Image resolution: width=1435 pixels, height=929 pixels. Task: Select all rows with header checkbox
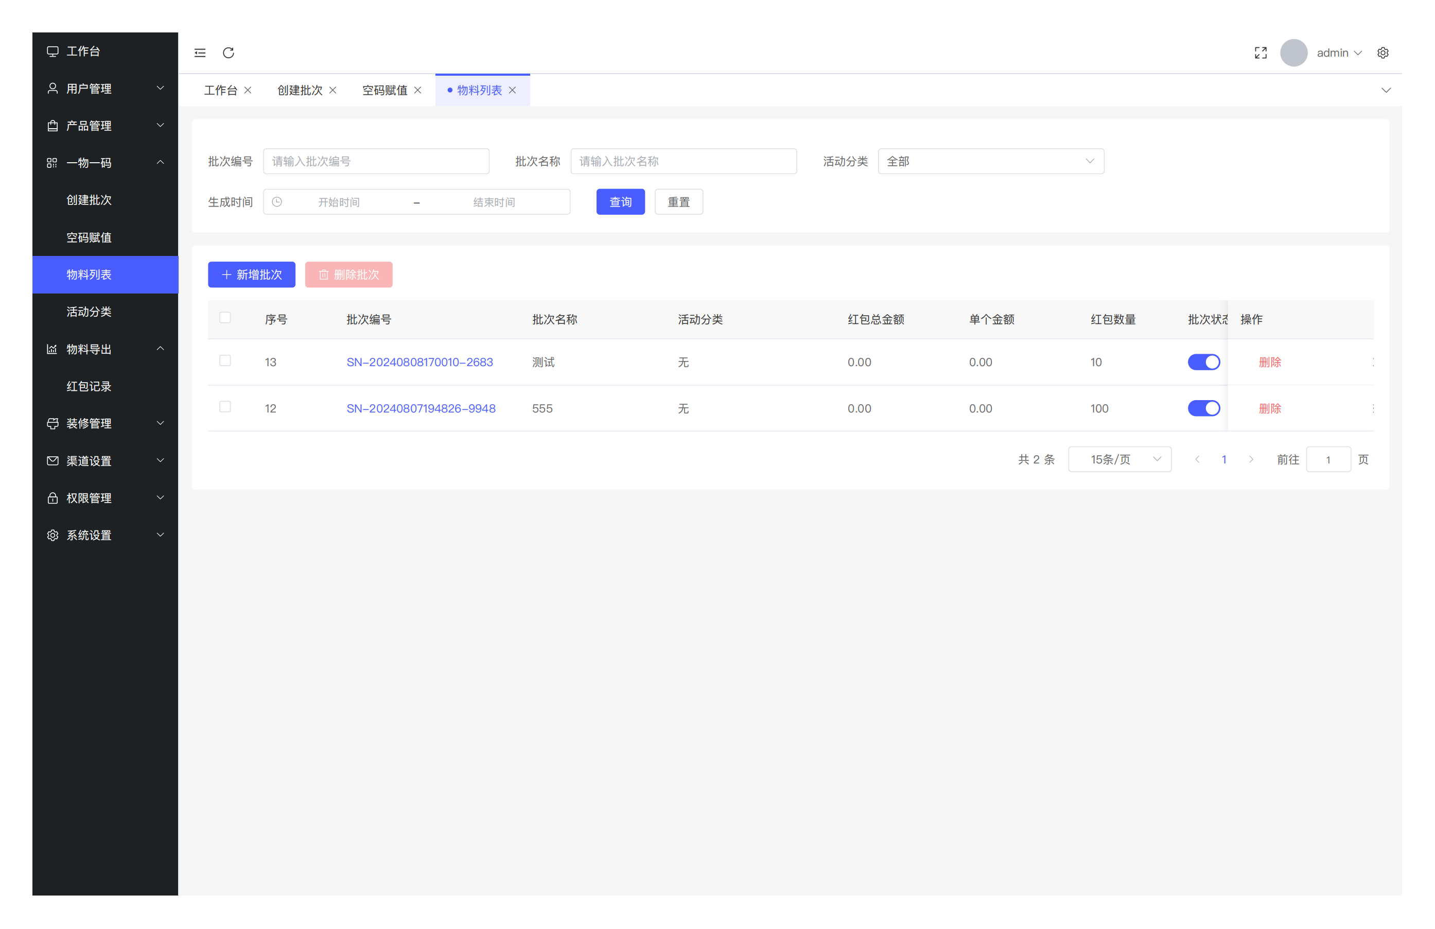pos(225,318)
